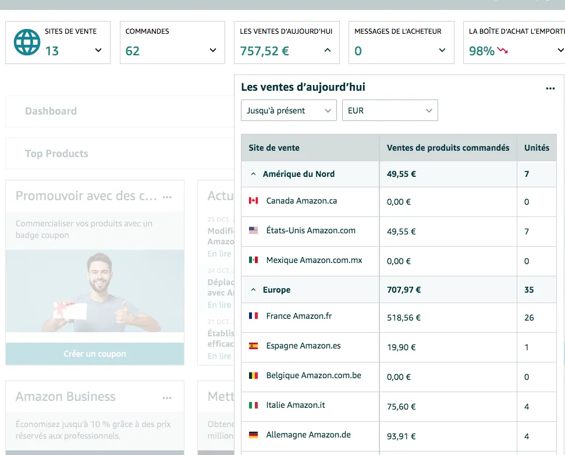This screenshot has height=455, width=565.
Task: Select Mexique Amazon.com.mx row label
Action: tap(314, 260)
